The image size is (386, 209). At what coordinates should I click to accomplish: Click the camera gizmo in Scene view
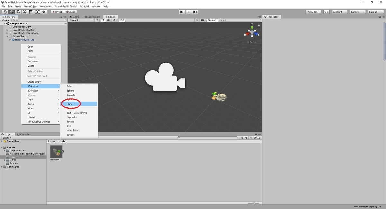pyautogui.click(x=165, y=77)
